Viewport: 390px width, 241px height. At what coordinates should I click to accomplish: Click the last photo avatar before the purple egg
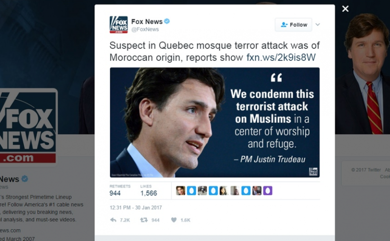257,190
